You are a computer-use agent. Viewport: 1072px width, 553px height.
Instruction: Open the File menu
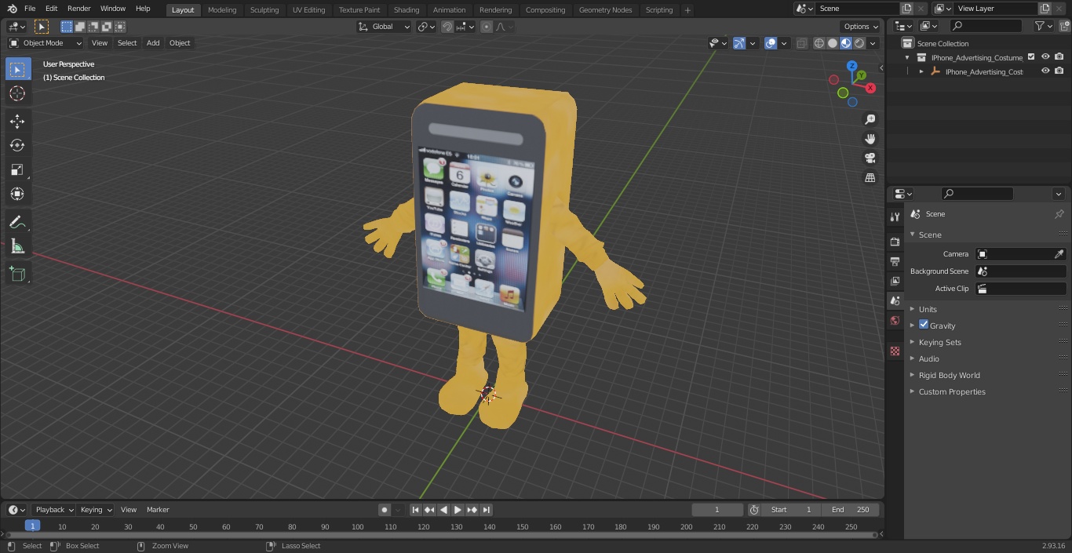30,9
